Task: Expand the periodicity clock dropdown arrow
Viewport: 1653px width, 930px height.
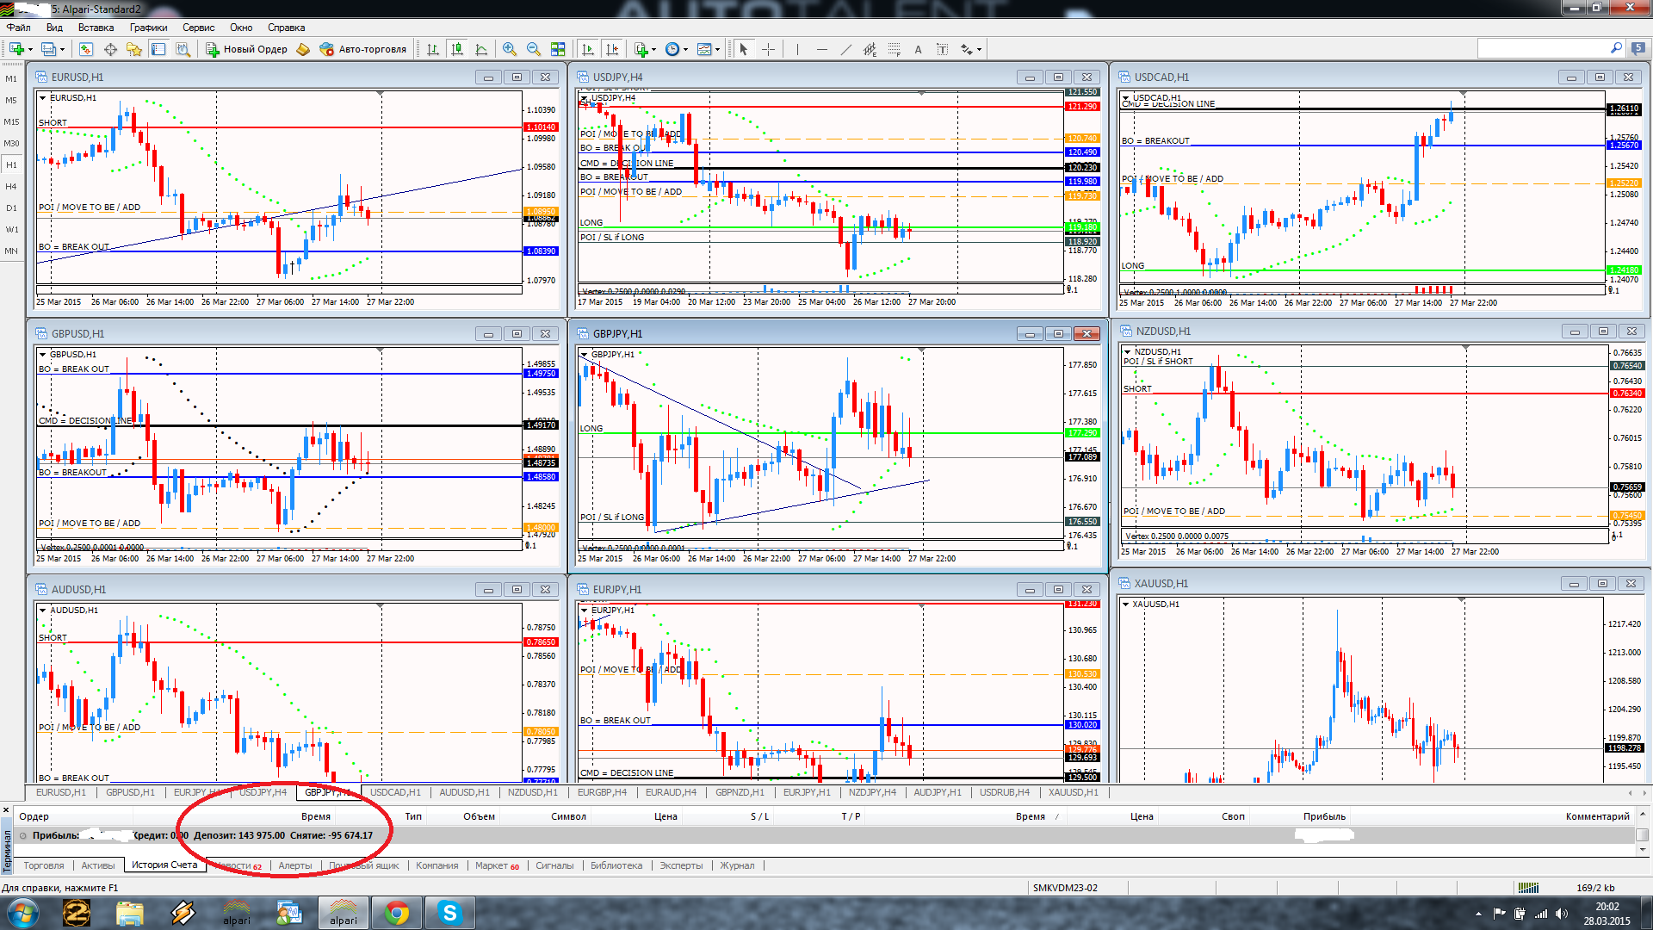Action: [686, 49]
